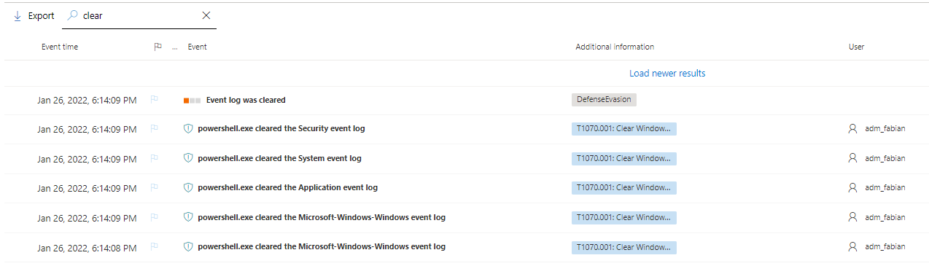This screenshot has height=266, width=929.
Task: Open the flag column header filter
Action: click(x=158, y=47)
